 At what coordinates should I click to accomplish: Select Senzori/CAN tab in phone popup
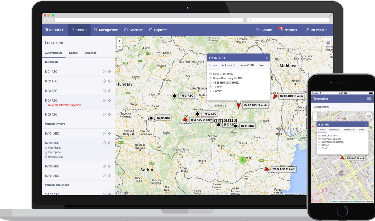[349, 130]
